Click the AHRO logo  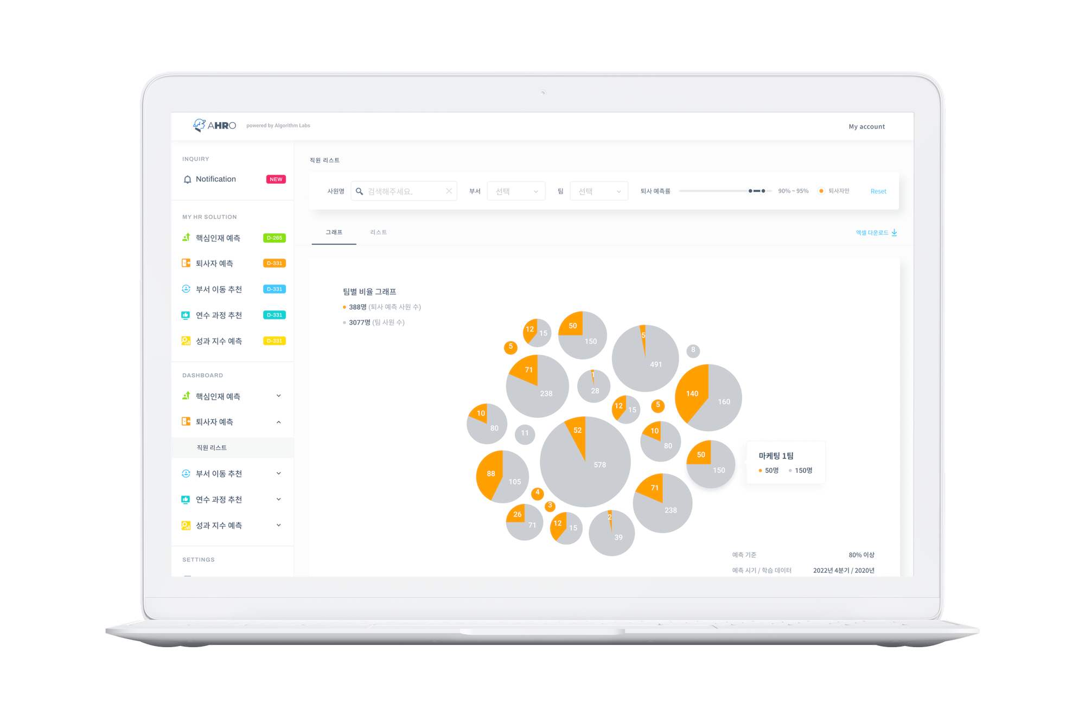tap(215, 125)
